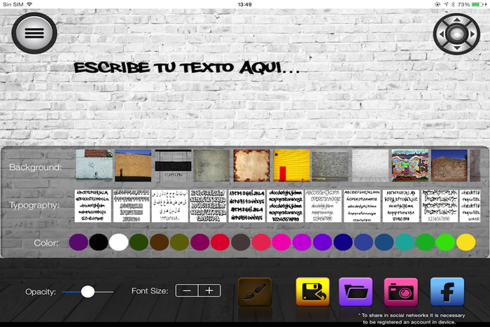Viewport: 490px width, 327px height.
Task: Tap the up arrow on the directional pad
Action: tap(457, 20)
